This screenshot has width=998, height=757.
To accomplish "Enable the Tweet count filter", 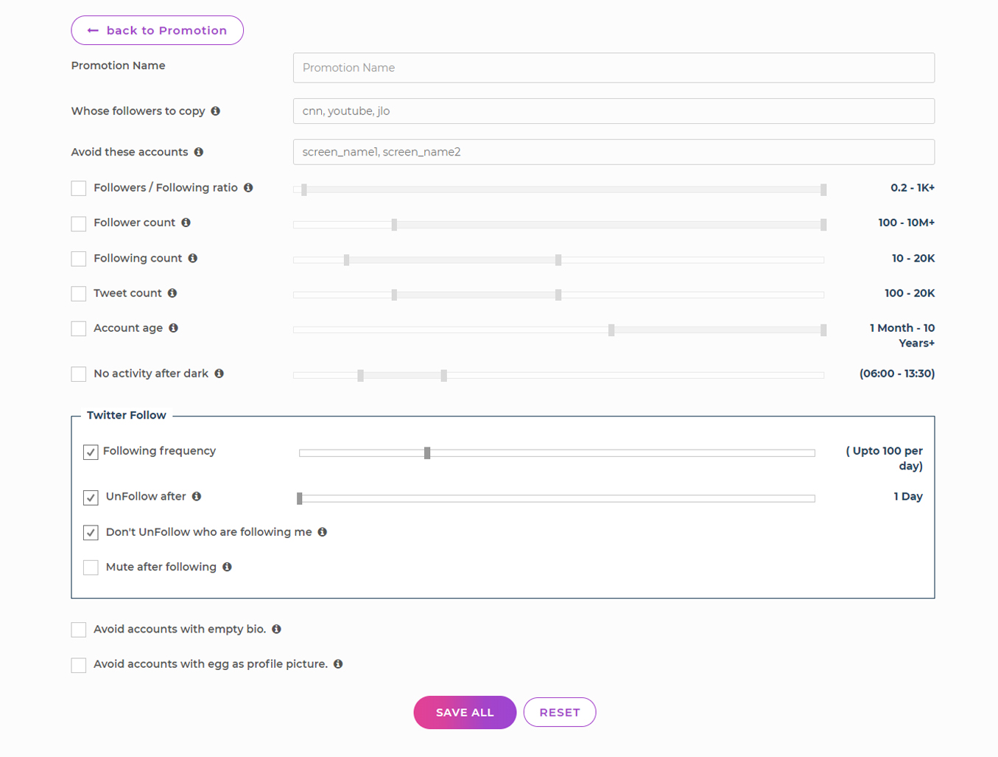I will tap(78, 293).
